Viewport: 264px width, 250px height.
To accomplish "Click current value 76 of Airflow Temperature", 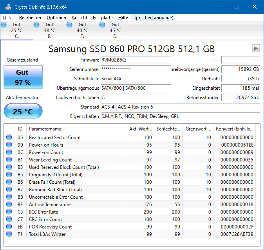I will 149,204.
